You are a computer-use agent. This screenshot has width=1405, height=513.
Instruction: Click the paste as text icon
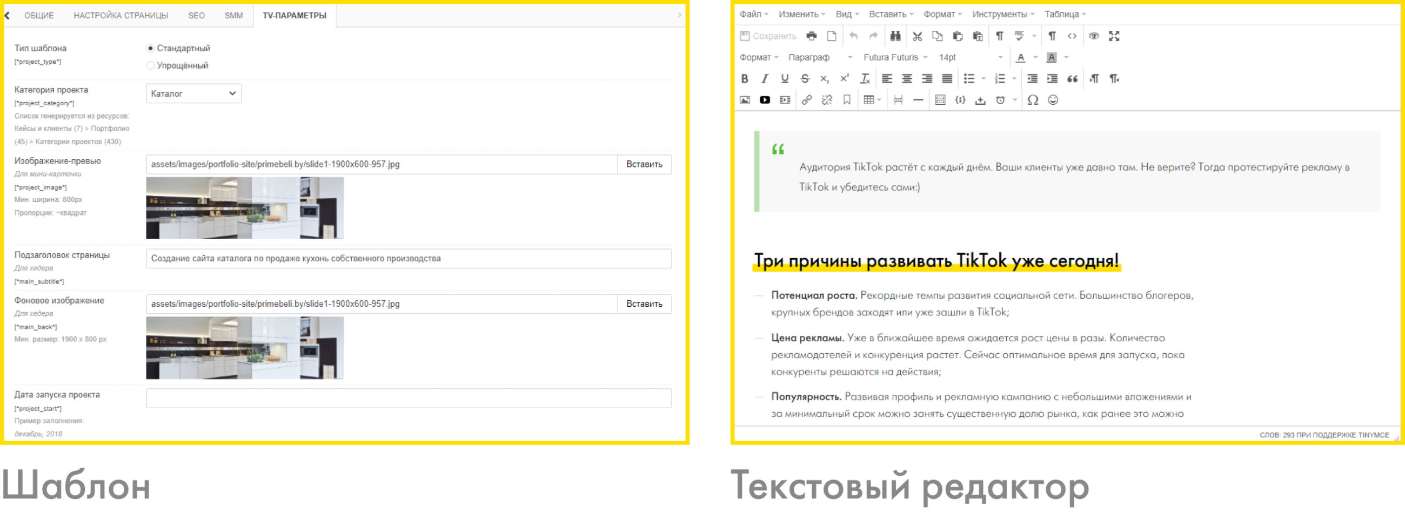click(x=978, y=36)
